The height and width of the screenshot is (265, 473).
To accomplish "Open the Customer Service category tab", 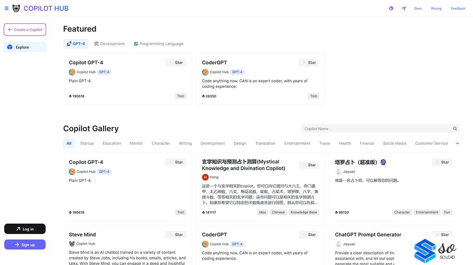I will click(x=432, y=144).
